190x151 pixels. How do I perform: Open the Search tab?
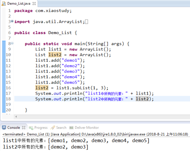[x=61, y=128]
